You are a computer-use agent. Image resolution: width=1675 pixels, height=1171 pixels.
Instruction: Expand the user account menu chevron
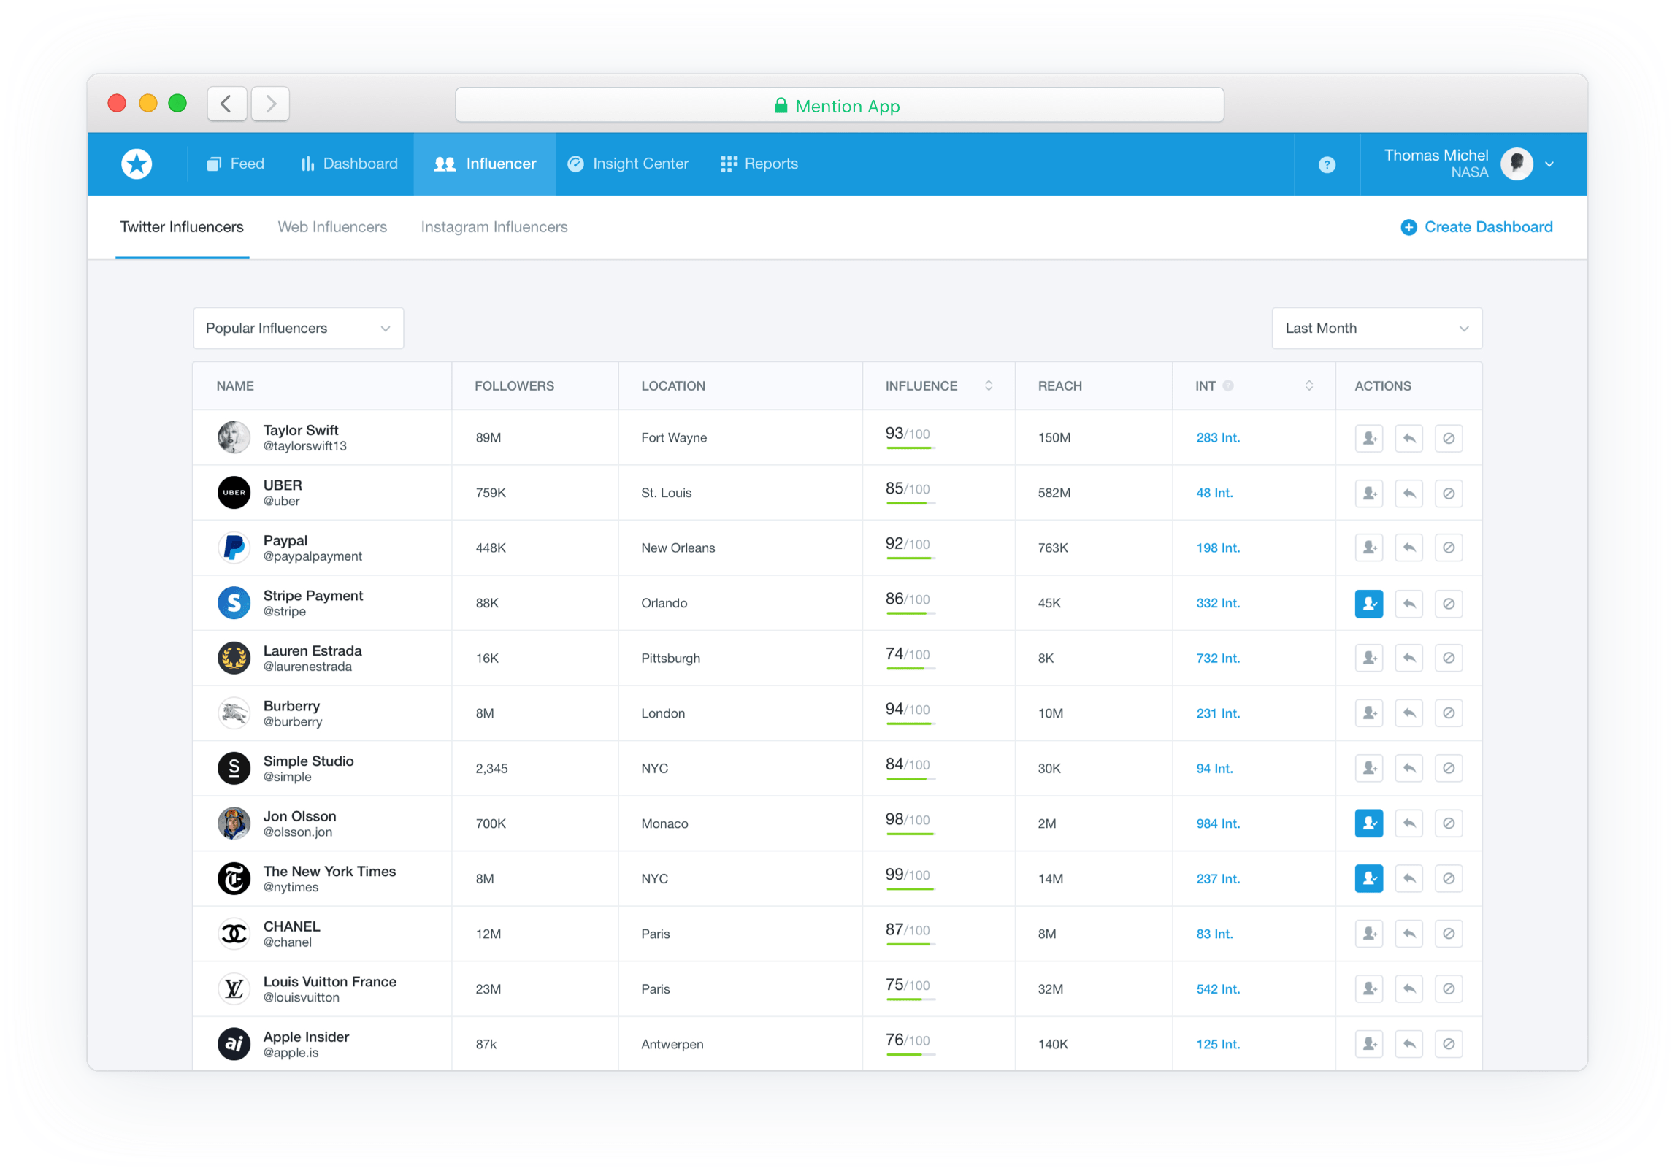click(1548, 165)
